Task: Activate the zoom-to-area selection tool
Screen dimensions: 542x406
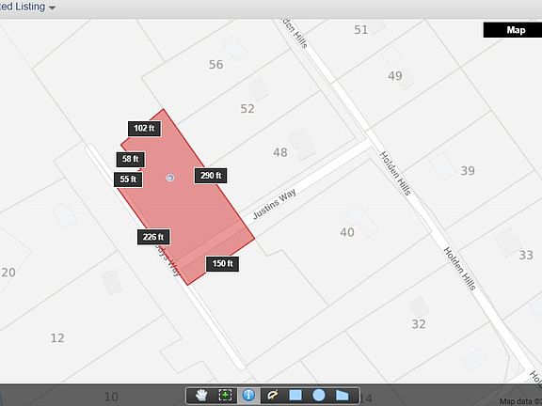Action: pos(225,396)
